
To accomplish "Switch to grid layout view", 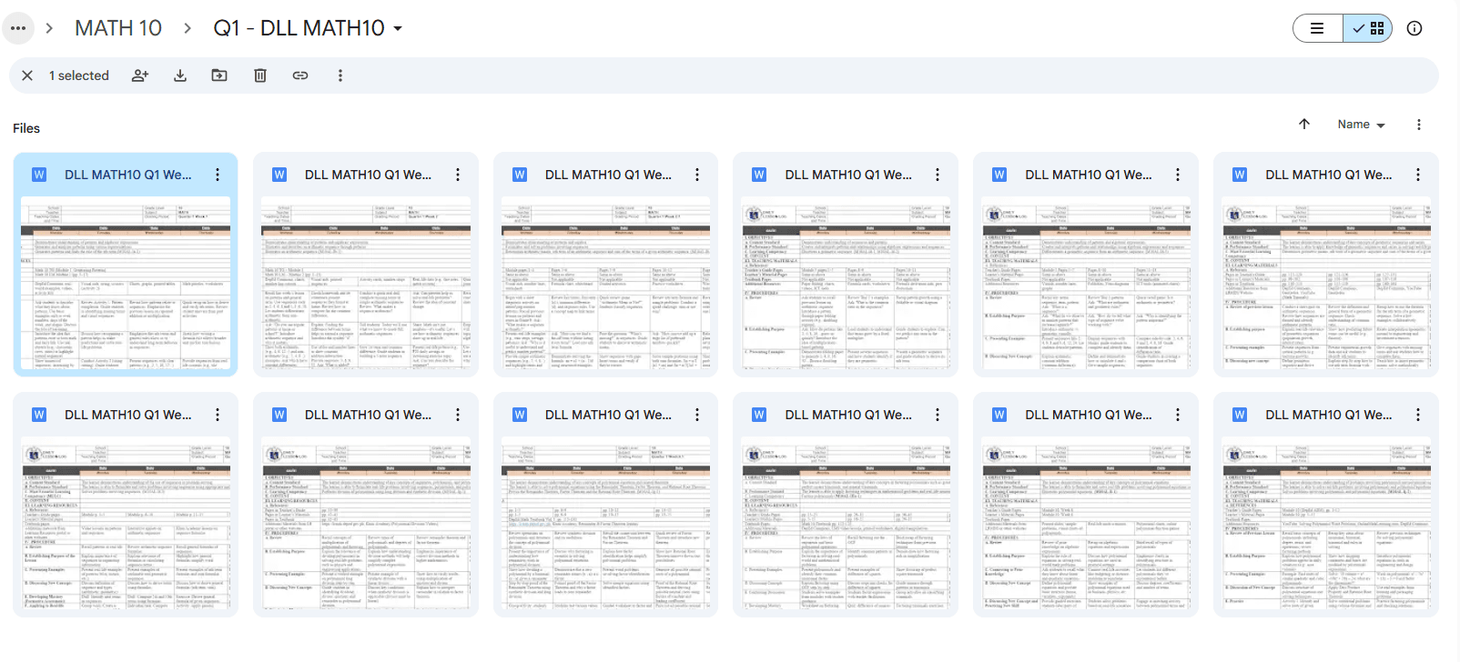I will [x=1368, y=28].
